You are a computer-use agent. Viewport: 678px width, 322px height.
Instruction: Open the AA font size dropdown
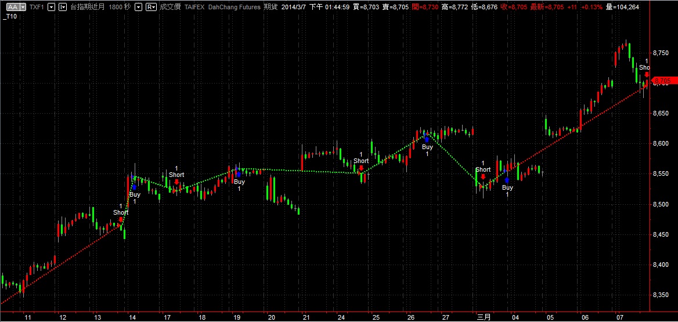(x=23, y=8)
